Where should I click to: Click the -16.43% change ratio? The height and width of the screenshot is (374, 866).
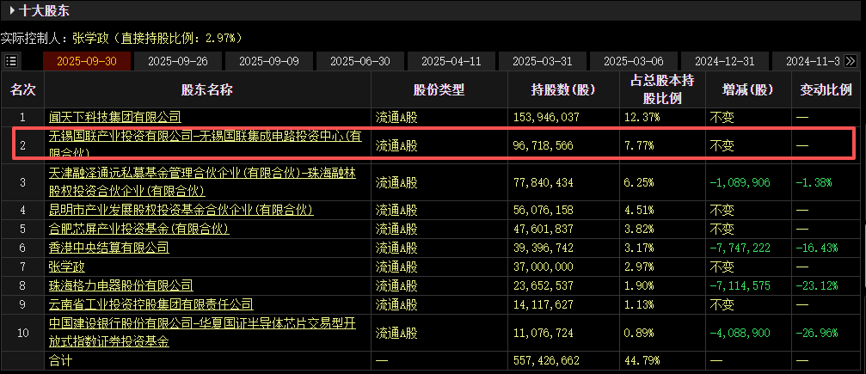coord(816,248)
